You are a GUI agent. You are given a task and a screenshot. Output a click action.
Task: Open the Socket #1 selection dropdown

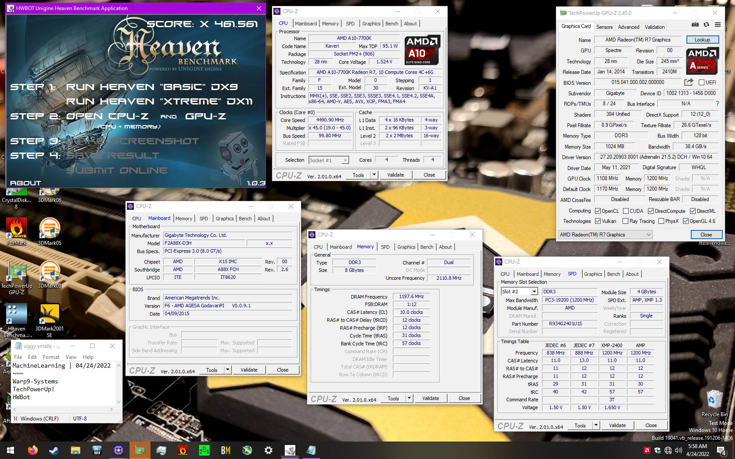(x=329, y=160)
